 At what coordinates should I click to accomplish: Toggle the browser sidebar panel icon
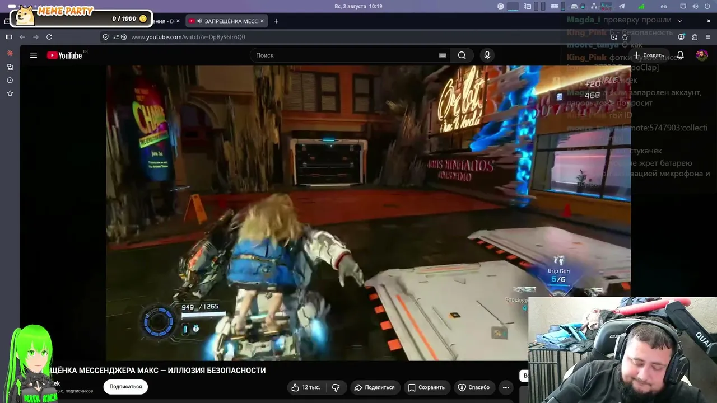(x=9, y=37)
